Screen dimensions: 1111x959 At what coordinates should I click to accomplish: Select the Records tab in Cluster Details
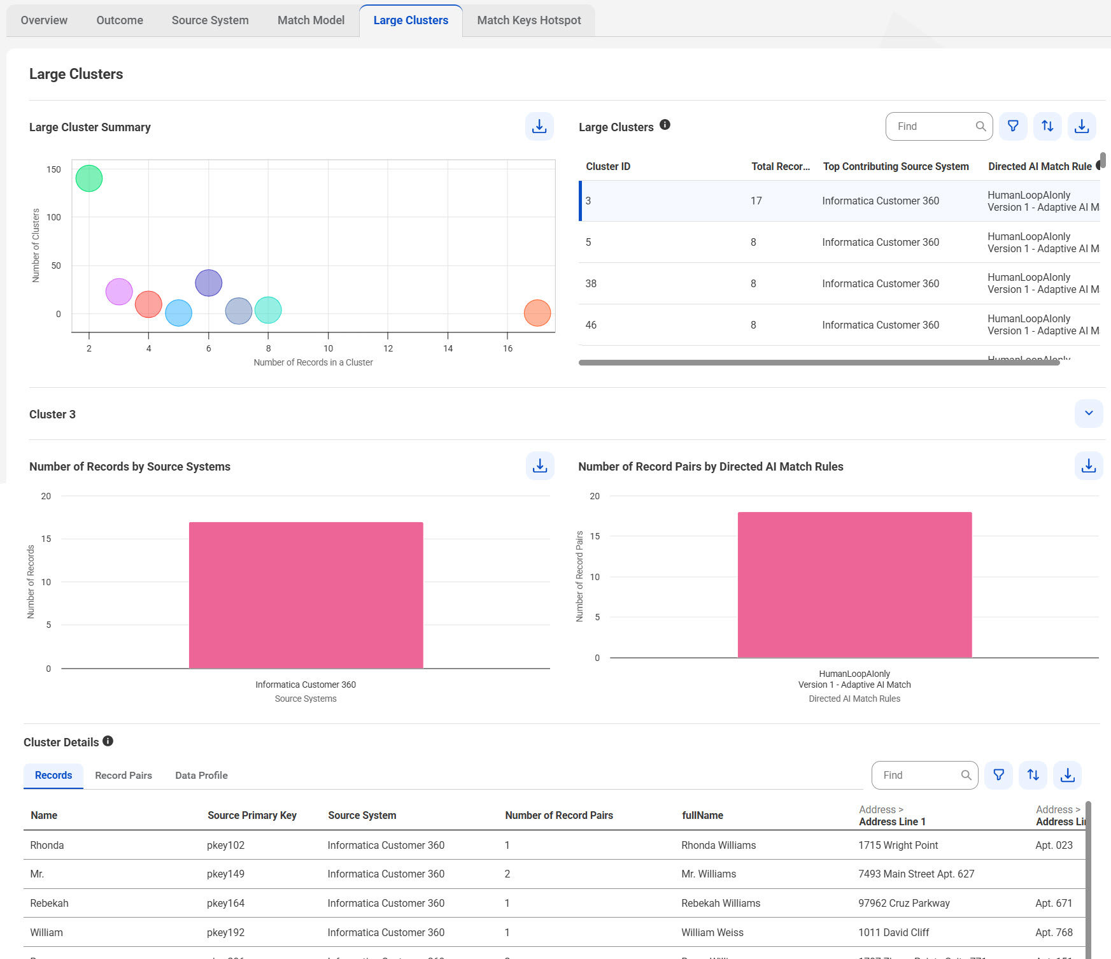(x=53, y=776)
